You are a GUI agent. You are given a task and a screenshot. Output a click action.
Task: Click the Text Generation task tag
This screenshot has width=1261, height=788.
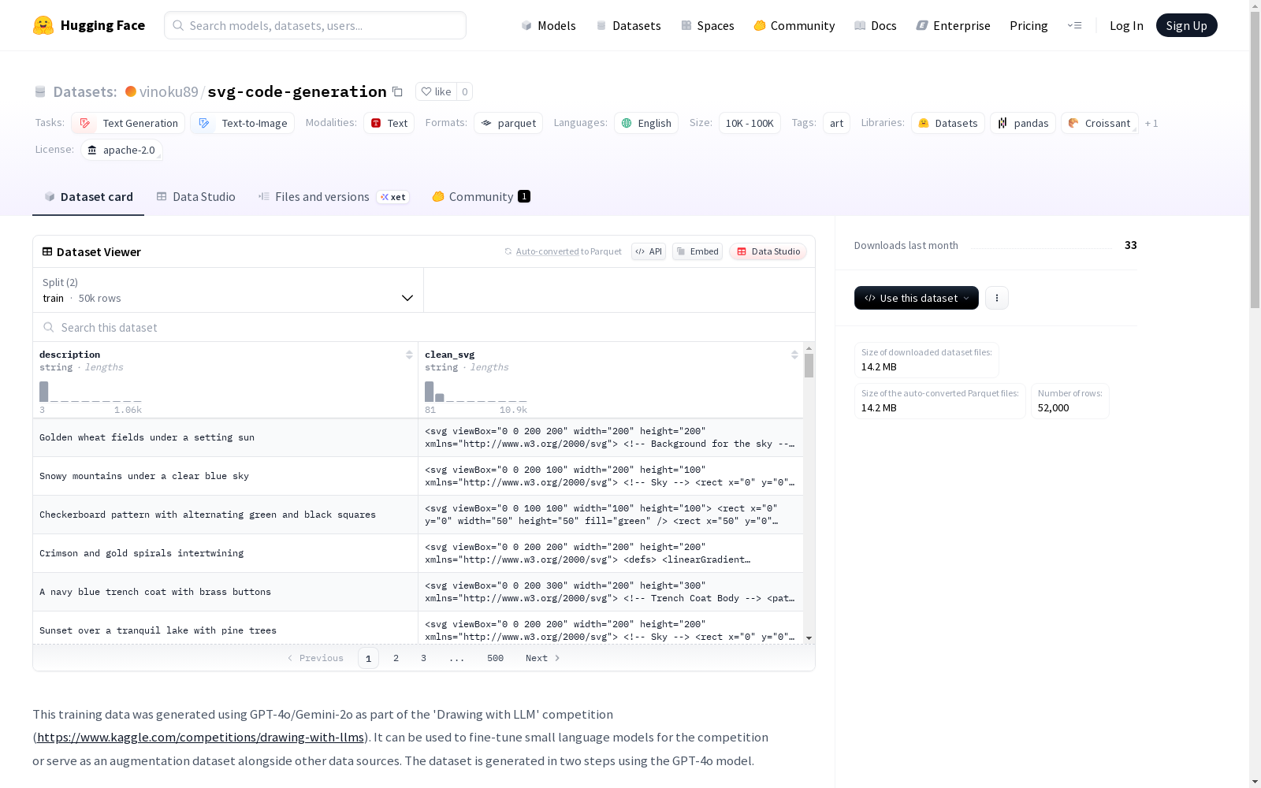click(128, 123)
